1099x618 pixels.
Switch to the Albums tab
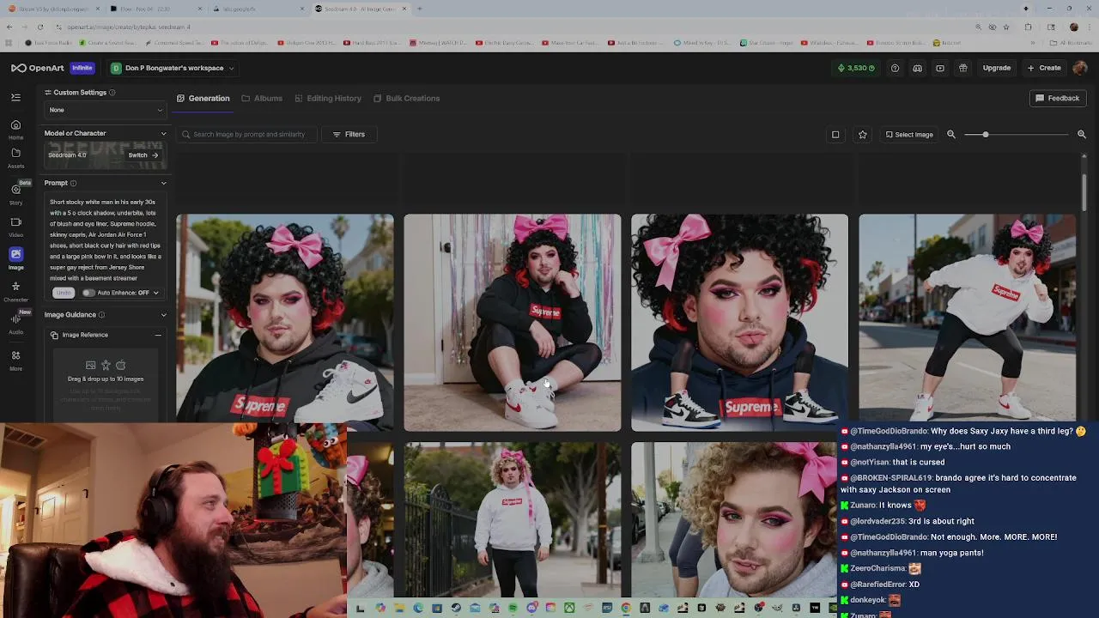tap(262, 99)
